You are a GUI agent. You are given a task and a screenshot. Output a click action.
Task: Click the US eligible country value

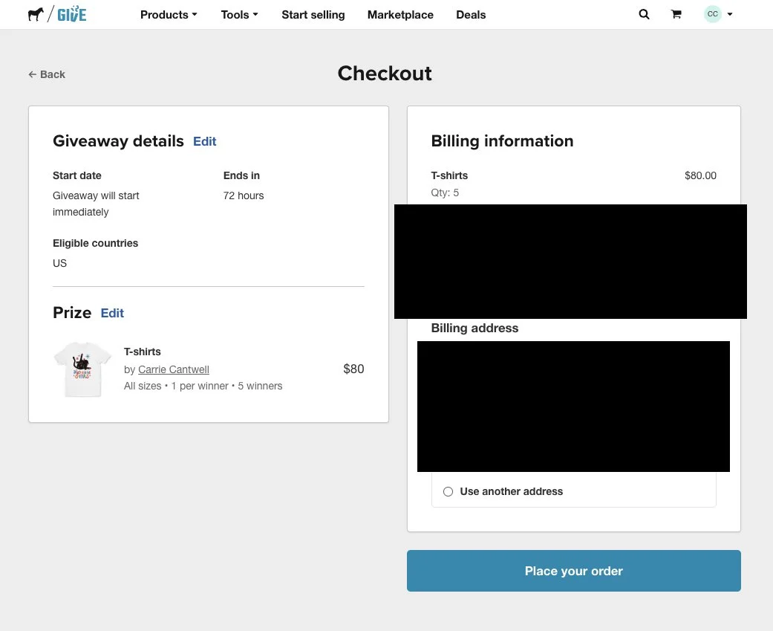click(x=59, y=263)
